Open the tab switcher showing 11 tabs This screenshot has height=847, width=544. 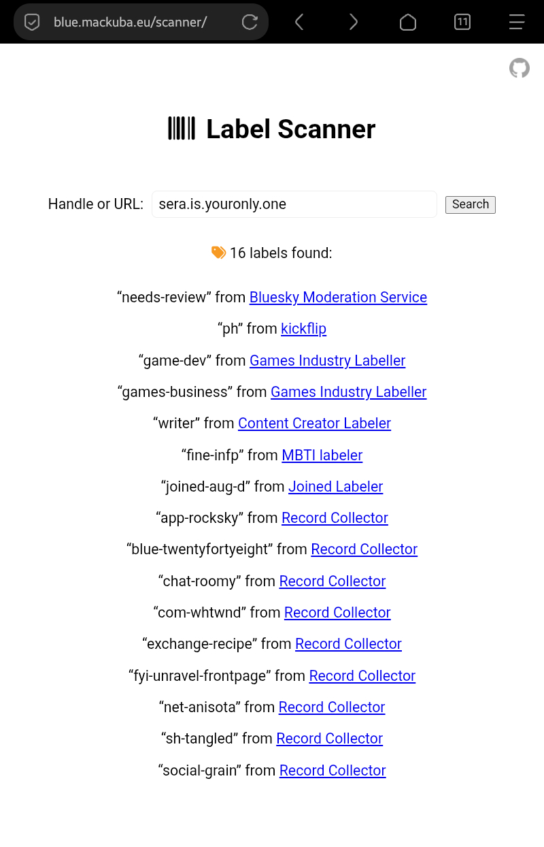pyautogui.click(x=462, y=22)
